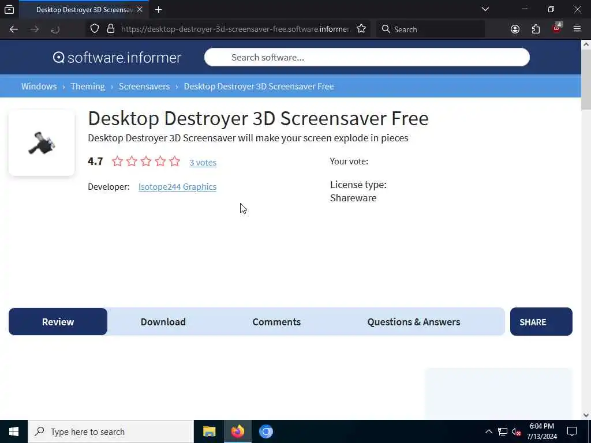Click the Firefox taskbar icon
Screen dimensions: 591x443
[237, 431]
